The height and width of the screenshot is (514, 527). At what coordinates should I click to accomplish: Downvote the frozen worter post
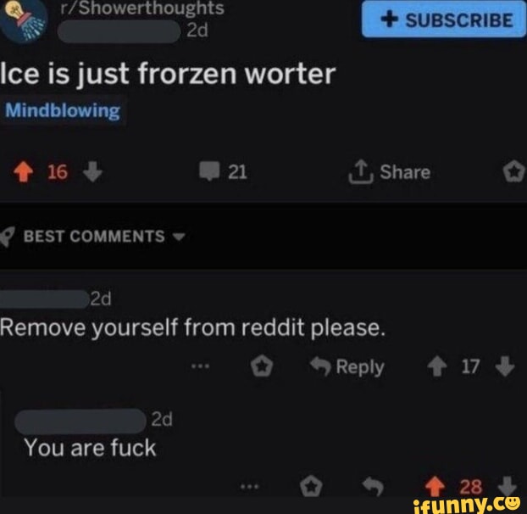click(x=92, y=171)
